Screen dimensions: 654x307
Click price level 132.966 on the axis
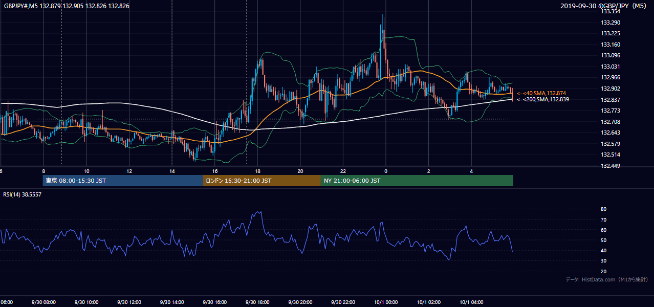pos(610,77)
